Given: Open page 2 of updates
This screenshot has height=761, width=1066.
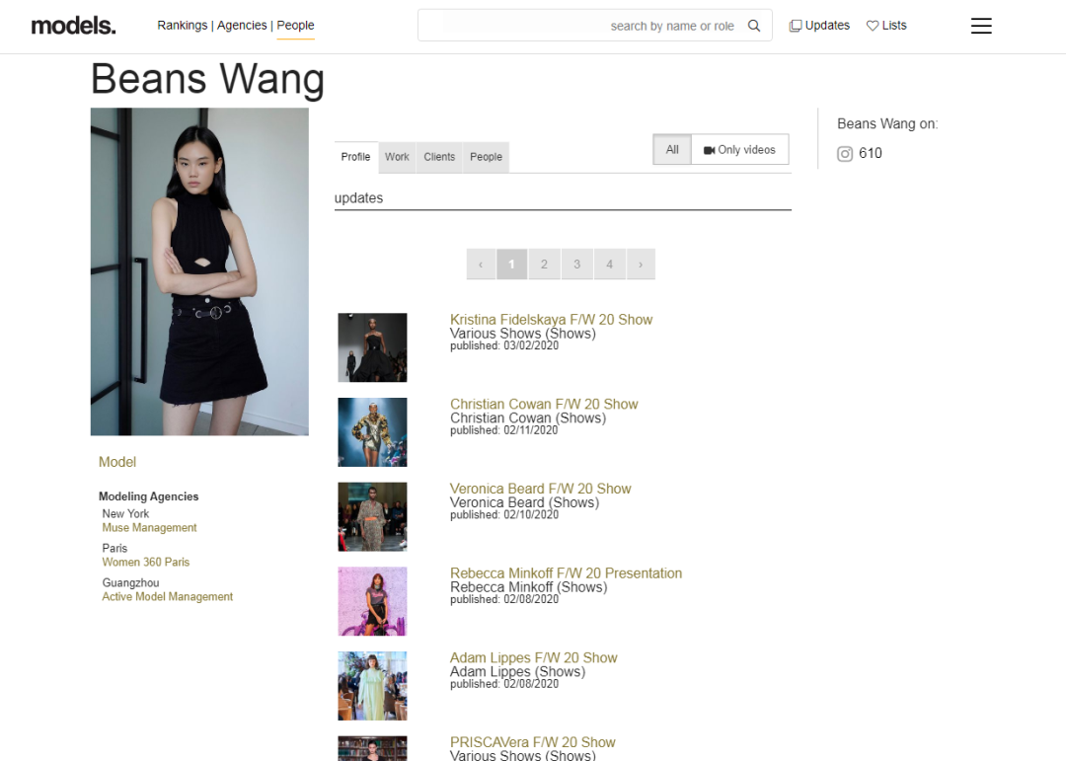Looking at the screenshot, I should [544, 264].
